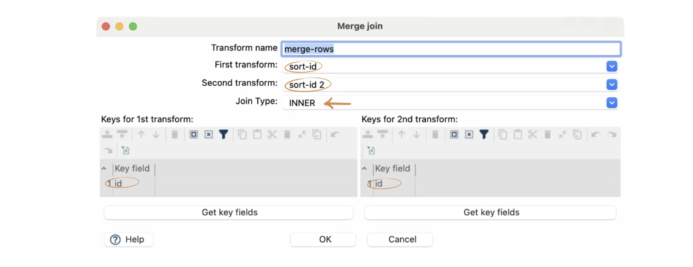
Task: Click the Transform name input field
Action: pos(451,49)
